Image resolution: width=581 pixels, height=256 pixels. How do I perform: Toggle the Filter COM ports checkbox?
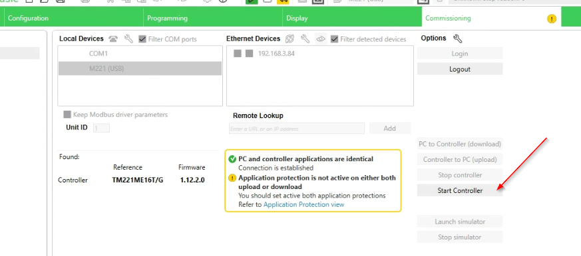pos(142,38)
